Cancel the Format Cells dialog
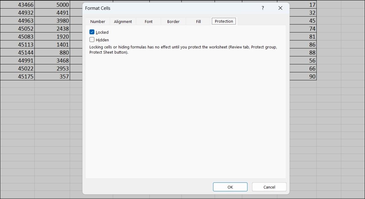 pos(269,187)
